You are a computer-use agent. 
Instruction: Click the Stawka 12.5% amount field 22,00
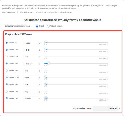[31, 78]
